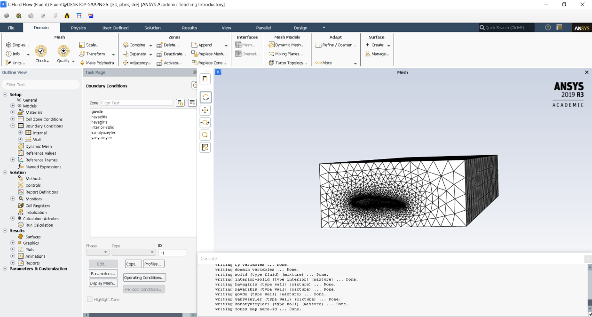Click the Copy... button
592x317 pixels.
[x=133, y=264]
